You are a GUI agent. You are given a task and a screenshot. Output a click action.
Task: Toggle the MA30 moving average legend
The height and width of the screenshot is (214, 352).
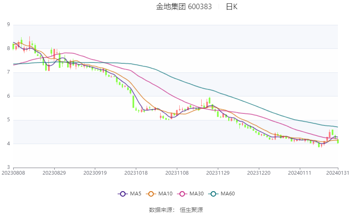click(190, 194)
